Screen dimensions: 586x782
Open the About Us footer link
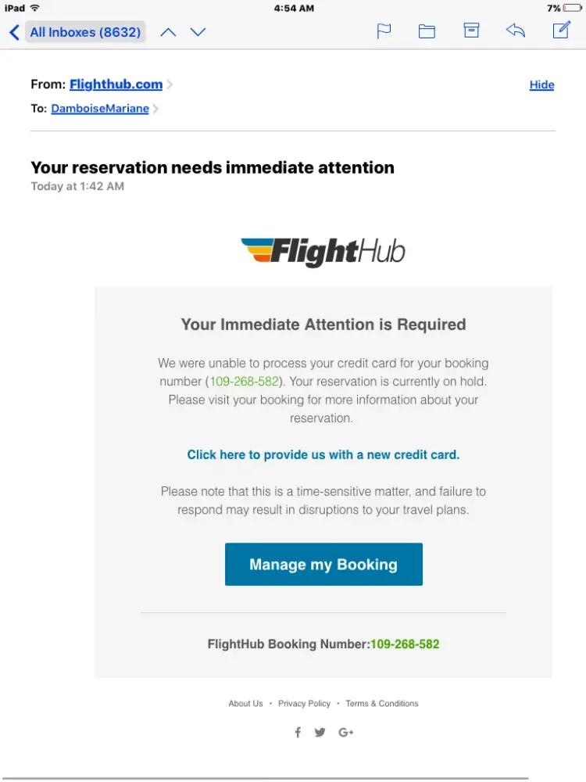point(245,704)
